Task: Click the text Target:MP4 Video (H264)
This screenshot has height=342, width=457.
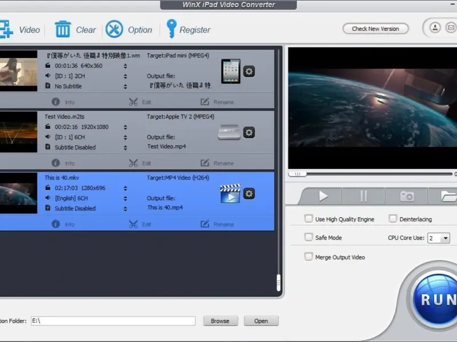Action: [x=178, y=178]
